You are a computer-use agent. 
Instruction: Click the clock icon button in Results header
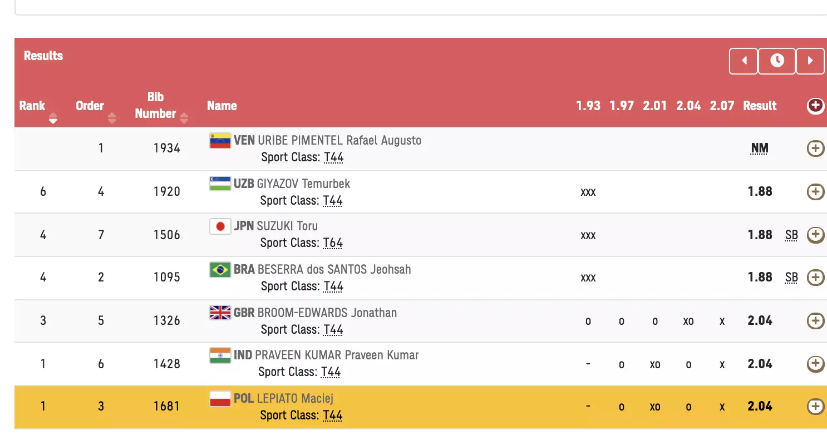pyautogui.click(x=777, y=61)
